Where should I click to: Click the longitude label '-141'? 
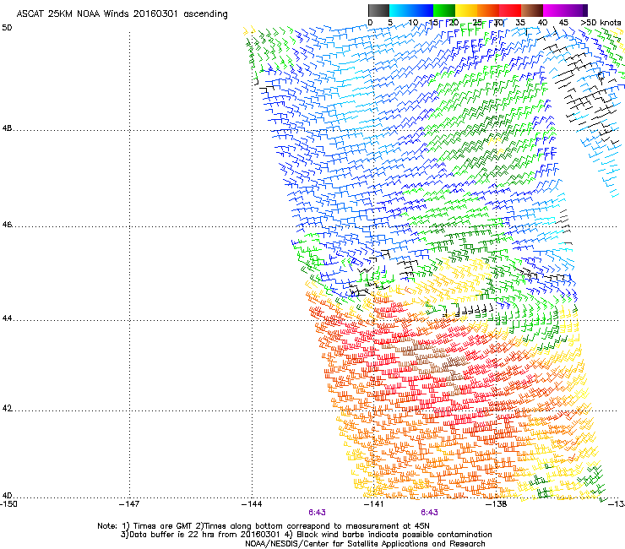[373, 504]
